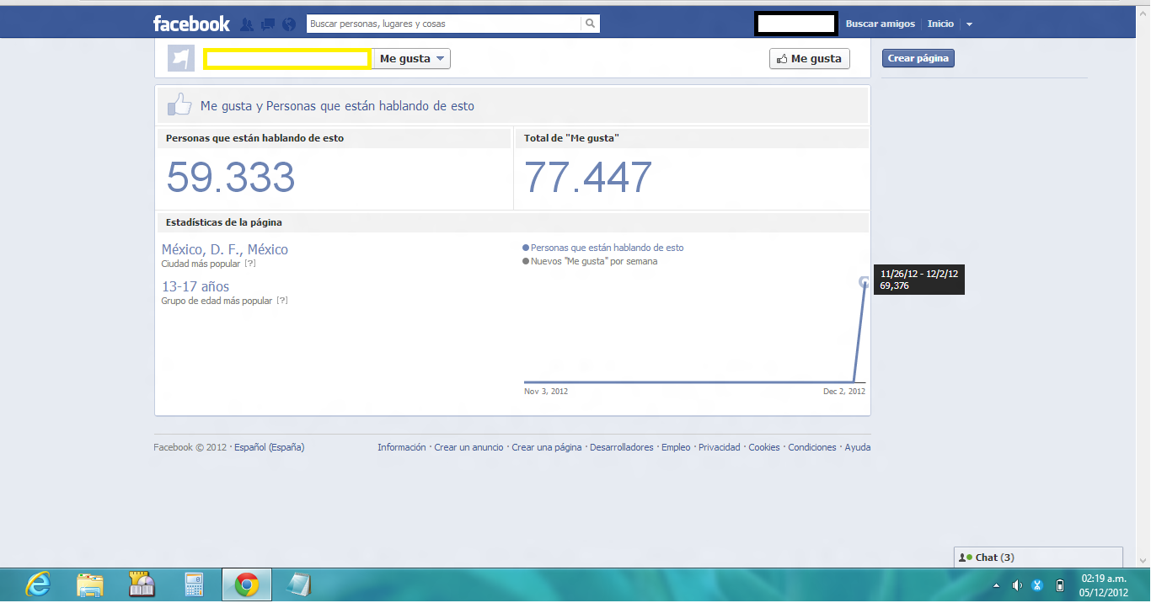The image size is (1151, 603).
Task: Click the 59.333 people talking count
Action: tap(231, 178)
